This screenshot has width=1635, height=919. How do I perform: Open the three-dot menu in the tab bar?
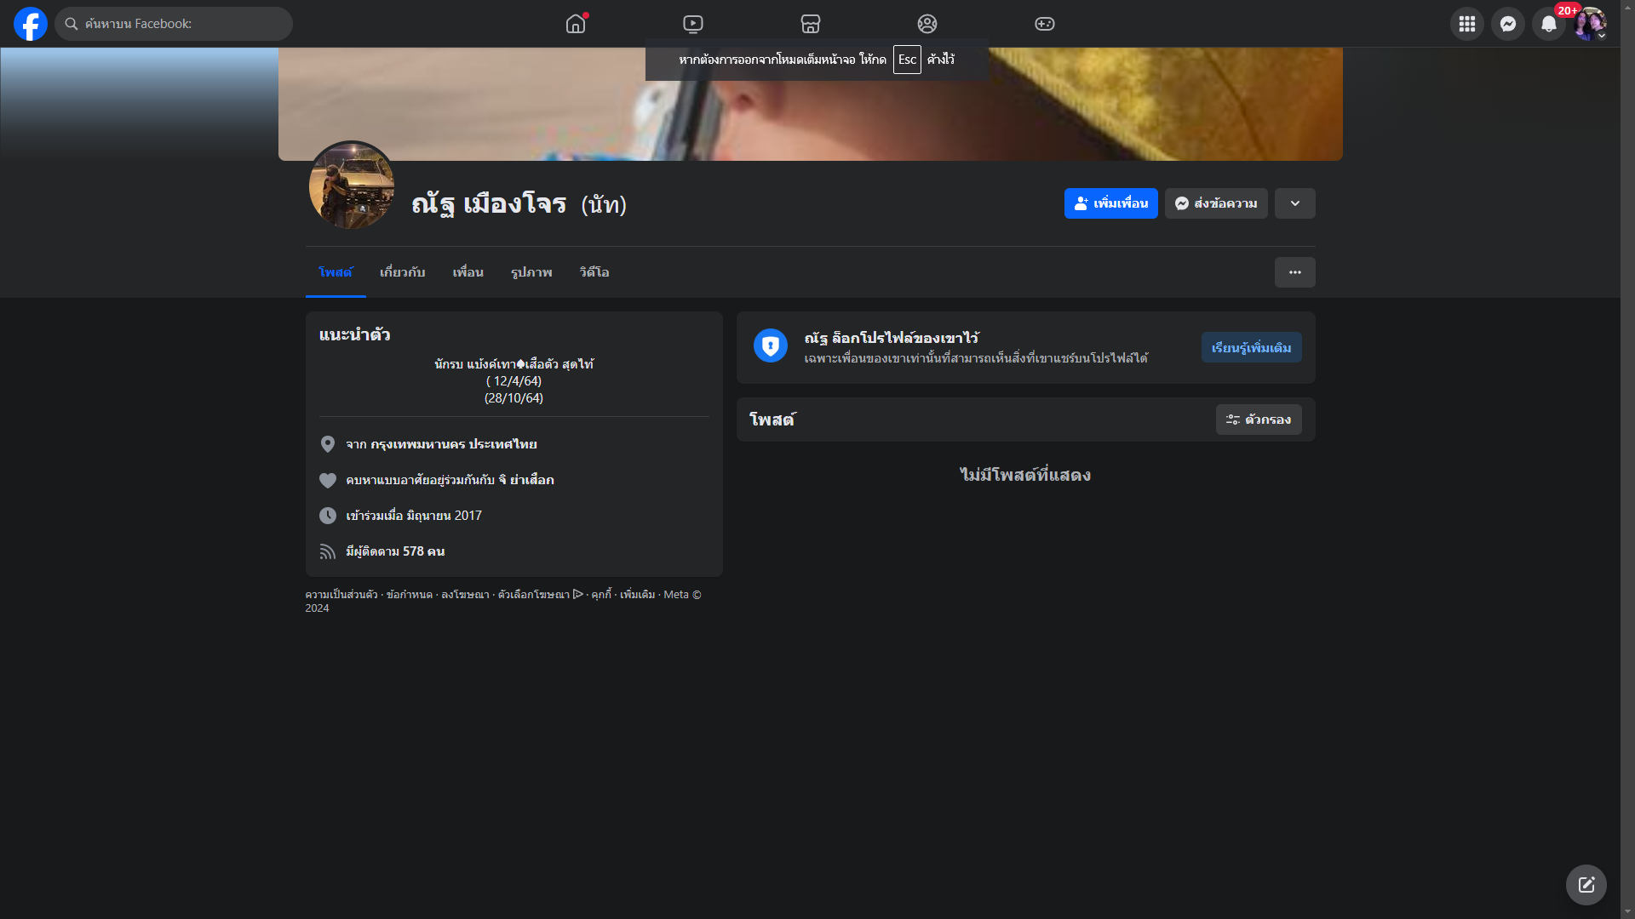pos(1294,272)
